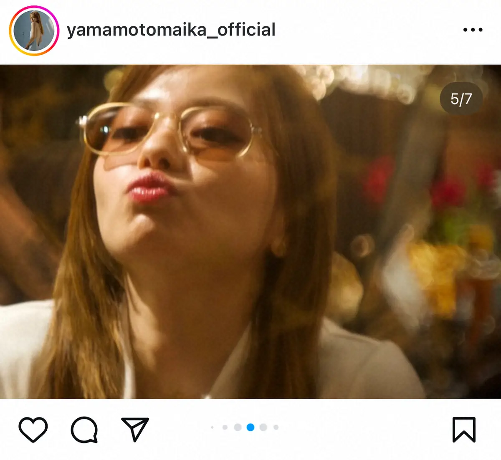Tap the red puckered lips in the photo
Image resolution: width=501 pixels, height=460 pixels.
pyautogui.click(x=150, y=187)
